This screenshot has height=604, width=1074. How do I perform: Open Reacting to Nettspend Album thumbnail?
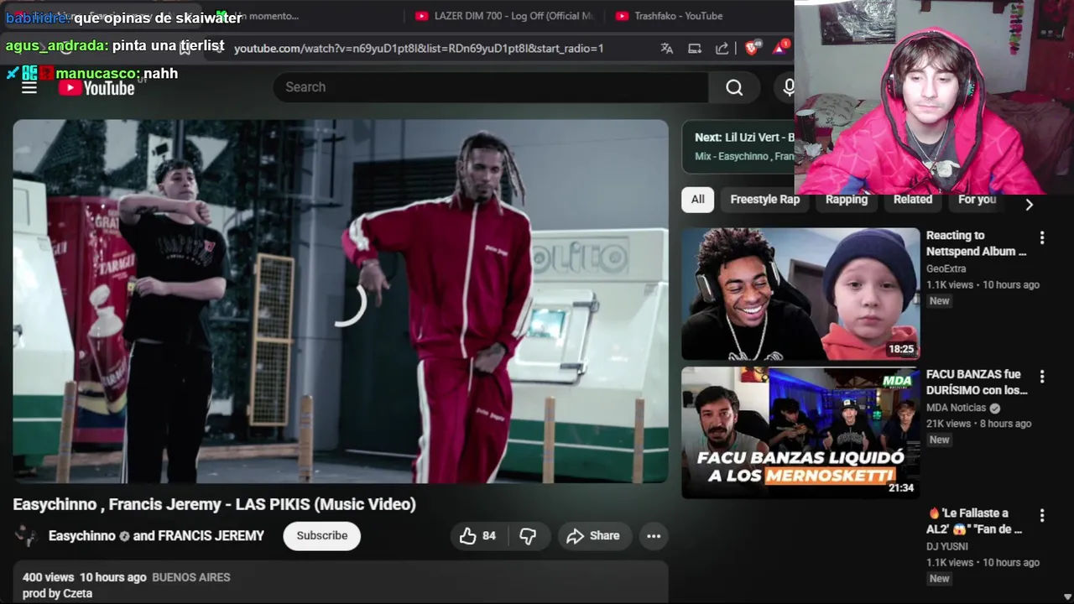pos(800,294)
